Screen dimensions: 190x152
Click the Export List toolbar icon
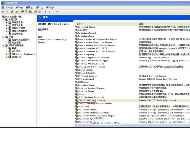[x=30, y=12]
